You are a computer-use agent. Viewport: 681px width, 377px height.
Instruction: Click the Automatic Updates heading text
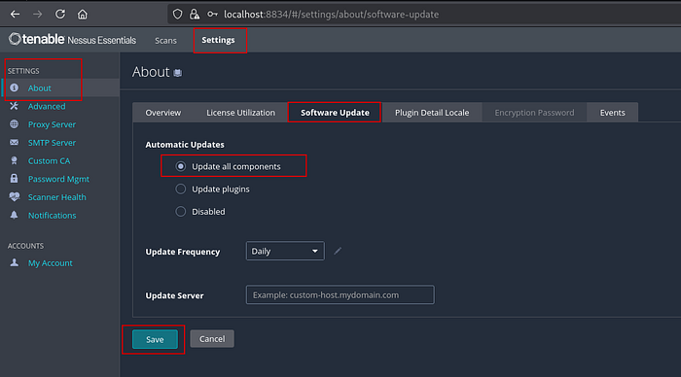point(185,145)
